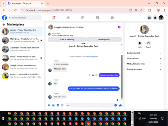Open the View buyer profile link
This screenshot has width=168, height=126.
(91, 56)
